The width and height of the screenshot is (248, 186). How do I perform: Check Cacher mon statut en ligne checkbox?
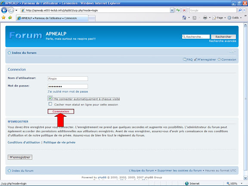[50, 104]
